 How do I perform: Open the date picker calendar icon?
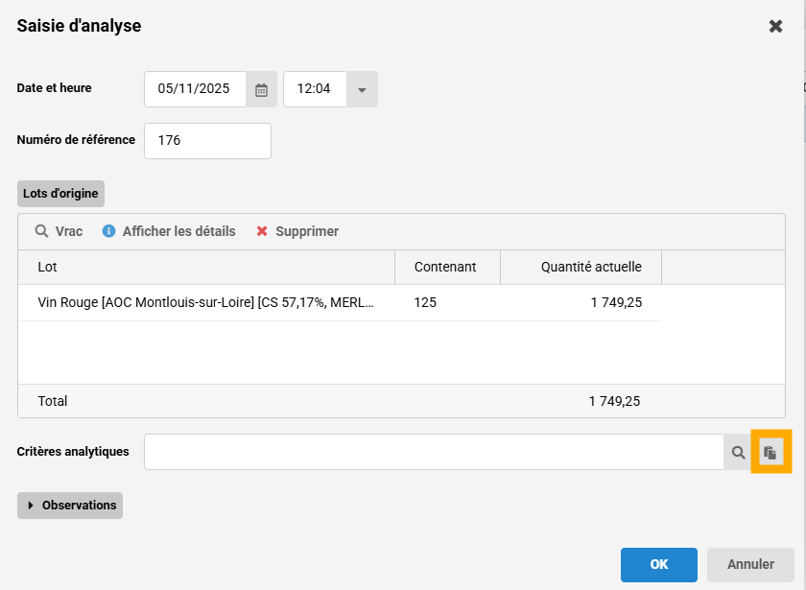pos(261,89)
